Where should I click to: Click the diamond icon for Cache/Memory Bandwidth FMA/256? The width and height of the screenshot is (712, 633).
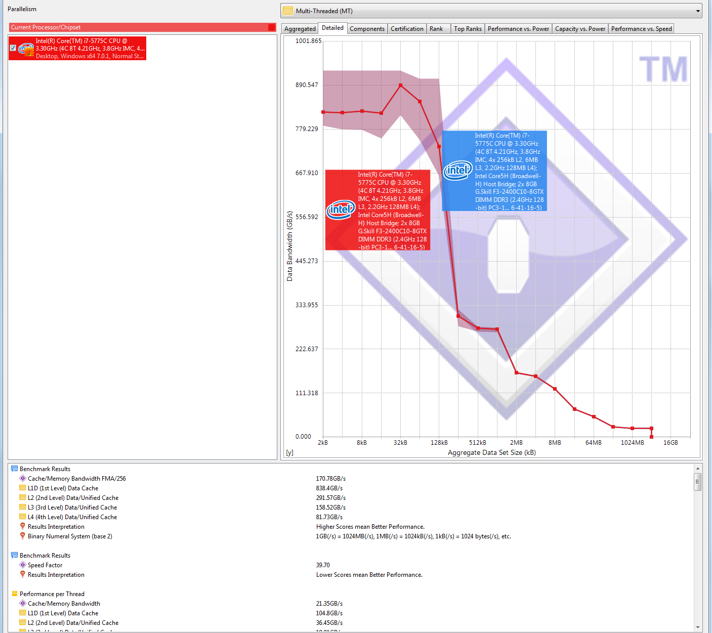[x=23, y=478]
